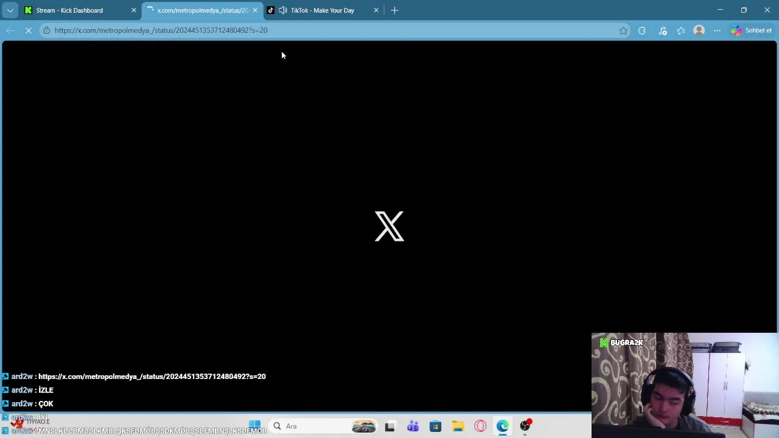Select the x.com/metropolmedya_ status tab
The width and height of the screenshot is (779, 438).
click(202, 10)
